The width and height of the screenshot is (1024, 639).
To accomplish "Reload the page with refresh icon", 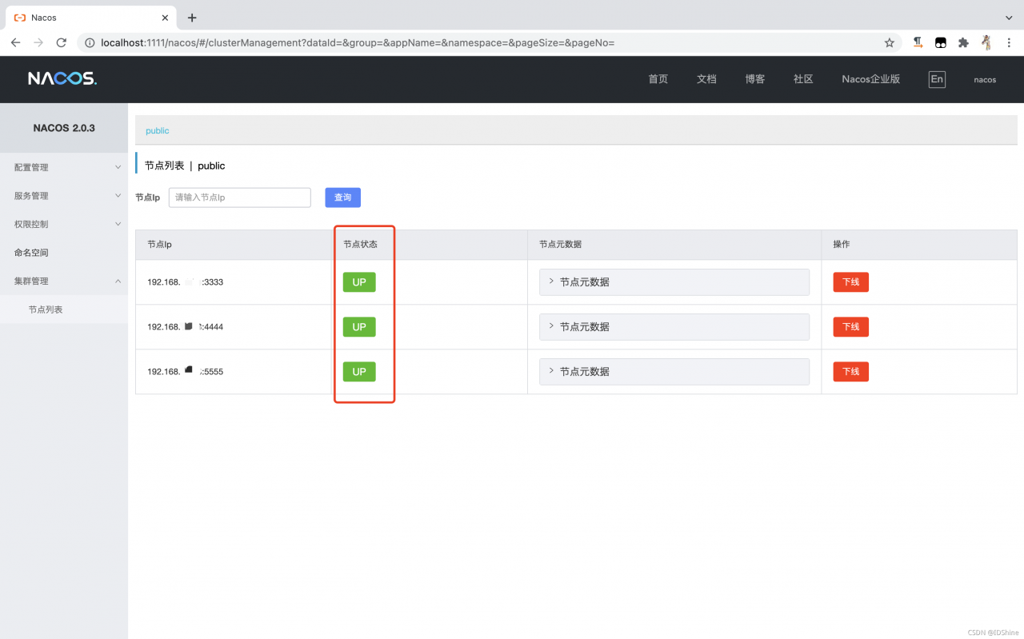I will coord(61,42).
